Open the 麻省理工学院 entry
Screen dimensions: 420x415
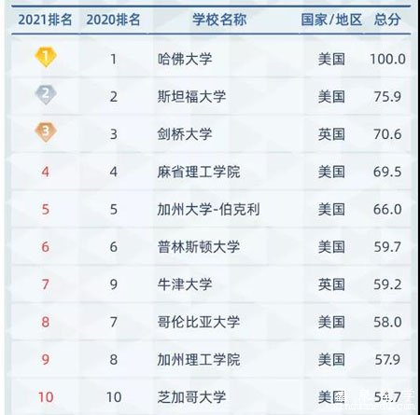tap(199, 172)
